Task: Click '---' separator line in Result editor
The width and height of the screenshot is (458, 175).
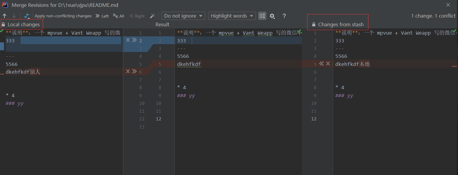Action: click(x=182, y=48)
